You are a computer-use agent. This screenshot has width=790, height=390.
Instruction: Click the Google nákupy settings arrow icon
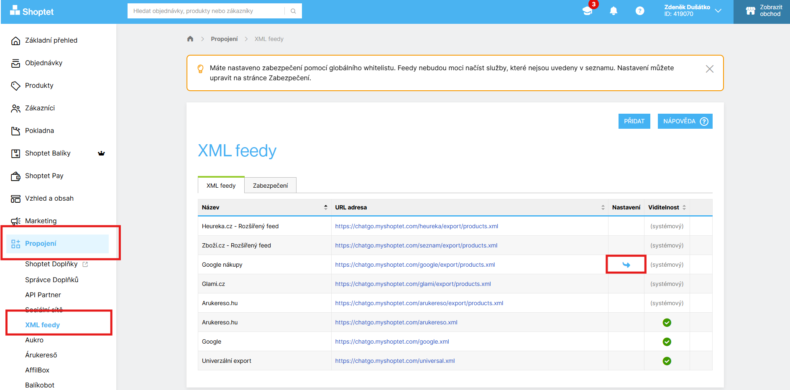pyautogui.click(x=626, y=265)
